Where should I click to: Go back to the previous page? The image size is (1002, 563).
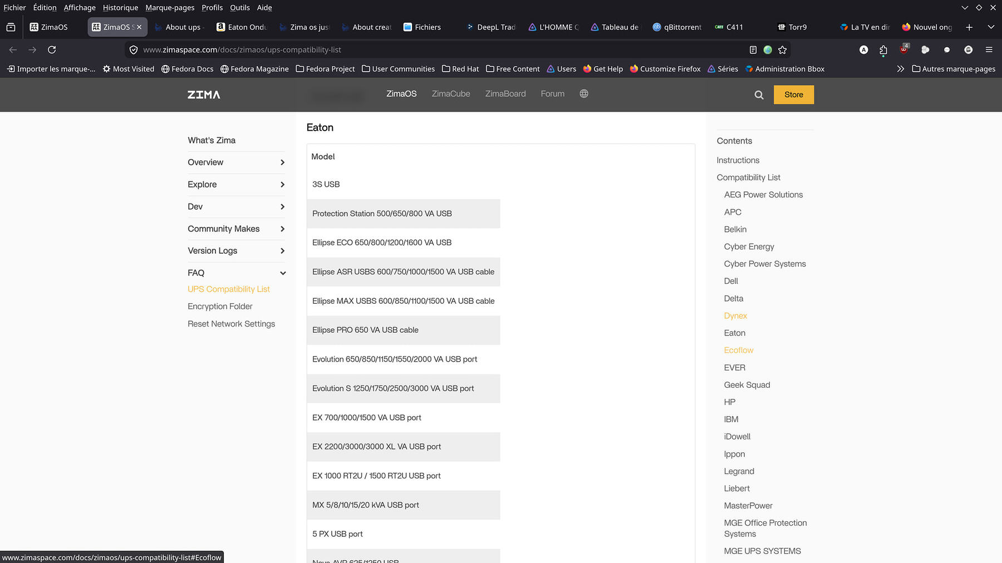pos(13,50)
